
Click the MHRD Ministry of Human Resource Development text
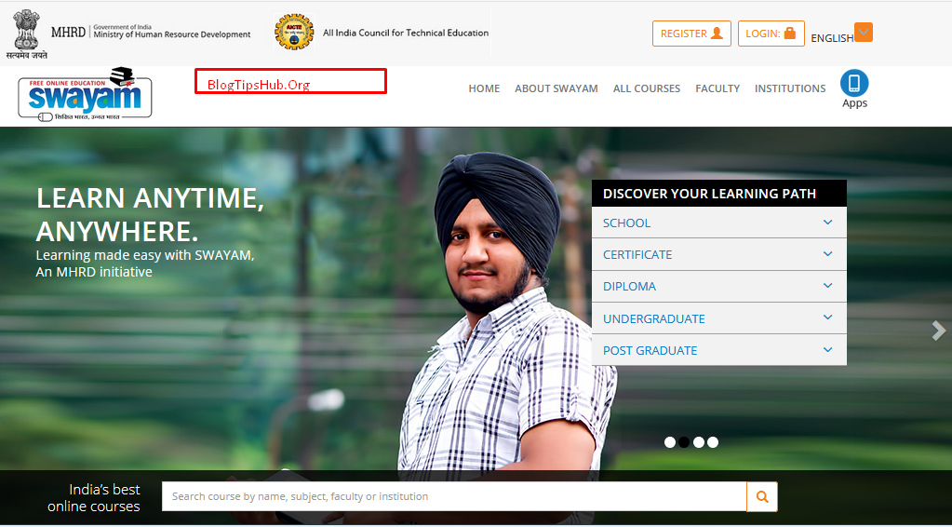click(151, 33)
